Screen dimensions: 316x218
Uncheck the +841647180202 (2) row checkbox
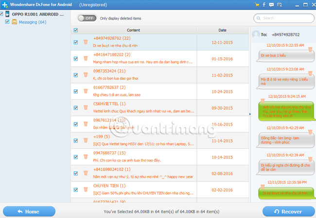75,58
